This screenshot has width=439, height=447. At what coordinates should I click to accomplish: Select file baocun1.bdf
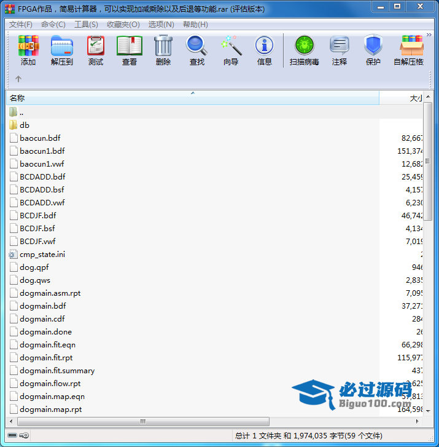point(42,151)
